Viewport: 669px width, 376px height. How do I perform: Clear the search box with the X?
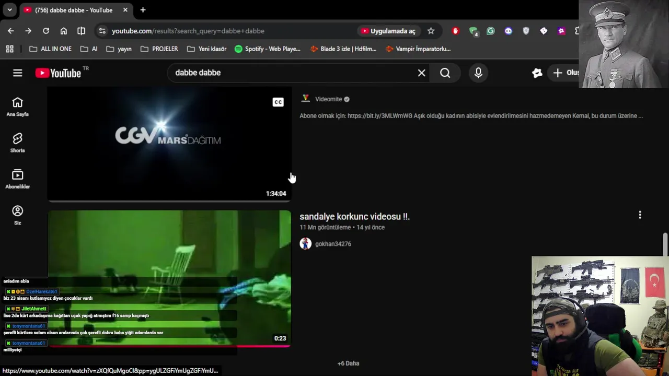click(422, 73)
